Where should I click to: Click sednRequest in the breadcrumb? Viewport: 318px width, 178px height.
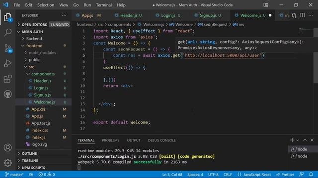click(215, 24)
